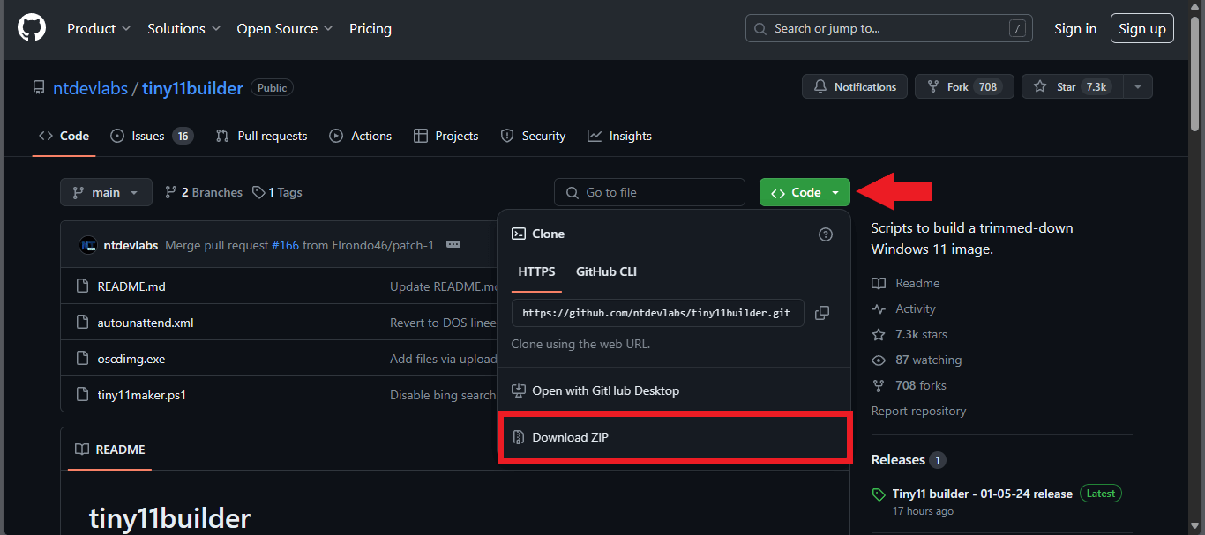1205x535 pixels.
Task: Expand the Product menu
Action: (99, 28)
